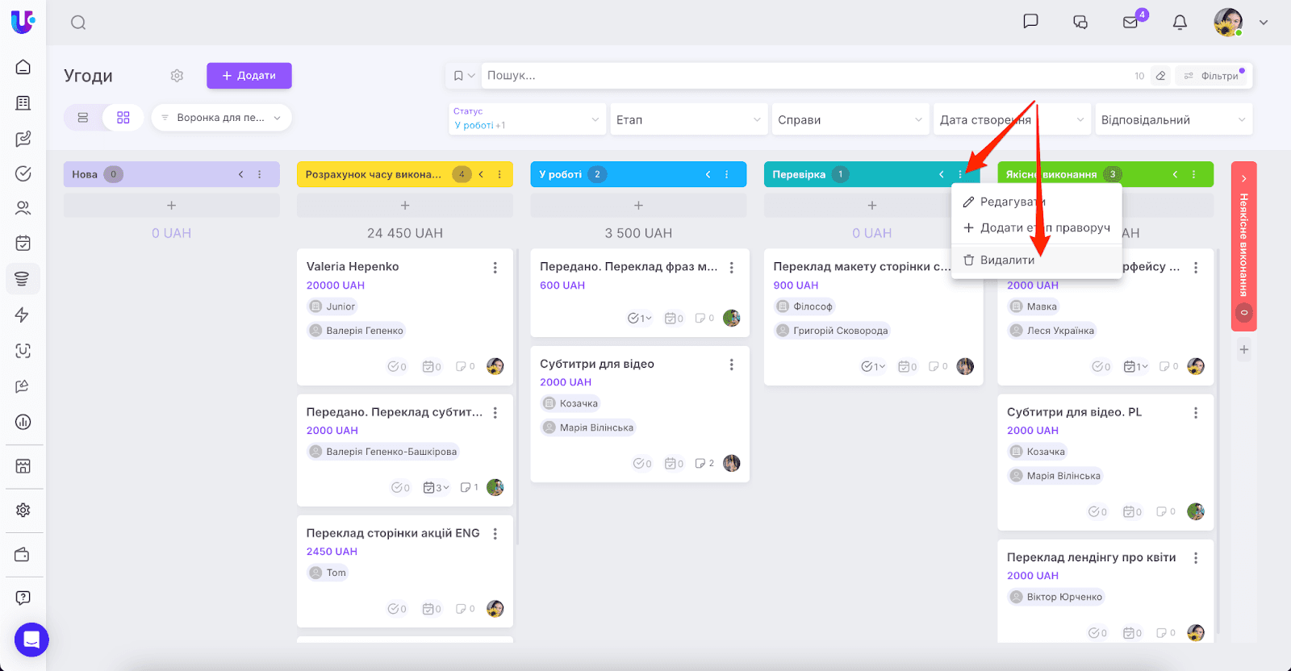Open the chat bubble icon in header

tap(1030, 22)
